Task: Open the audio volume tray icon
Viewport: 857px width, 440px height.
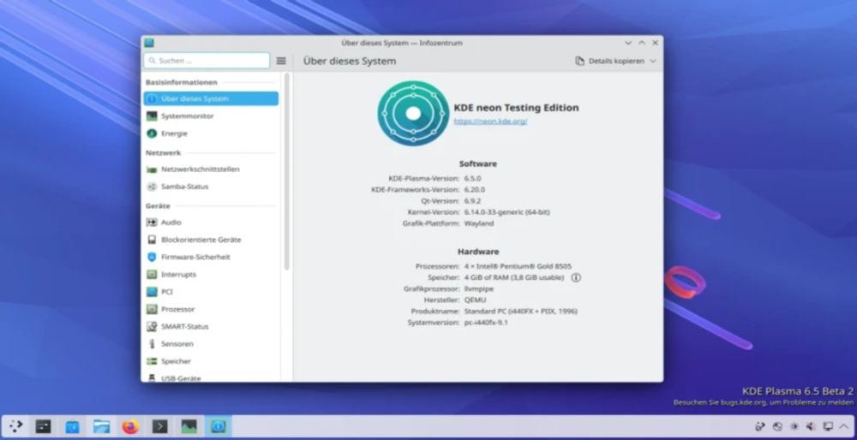Action: 811,426
